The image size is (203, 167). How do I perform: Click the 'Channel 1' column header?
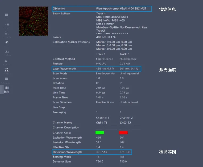click(x=102, y=118)
